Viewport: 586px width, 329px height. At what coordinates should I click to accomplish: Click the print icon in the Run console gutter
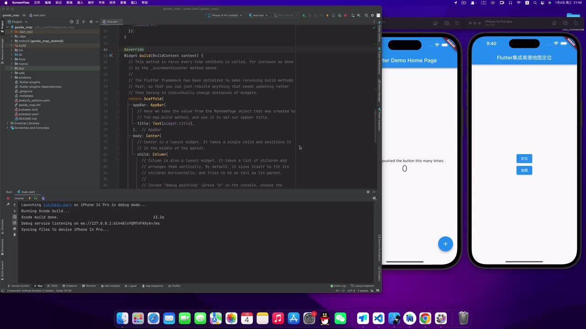(15, 229)
